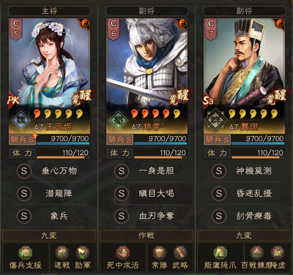The height and width of the screenshot is (275, 293).
Task: Open 王元姫's character portrait card
Action: pos(49,76)
